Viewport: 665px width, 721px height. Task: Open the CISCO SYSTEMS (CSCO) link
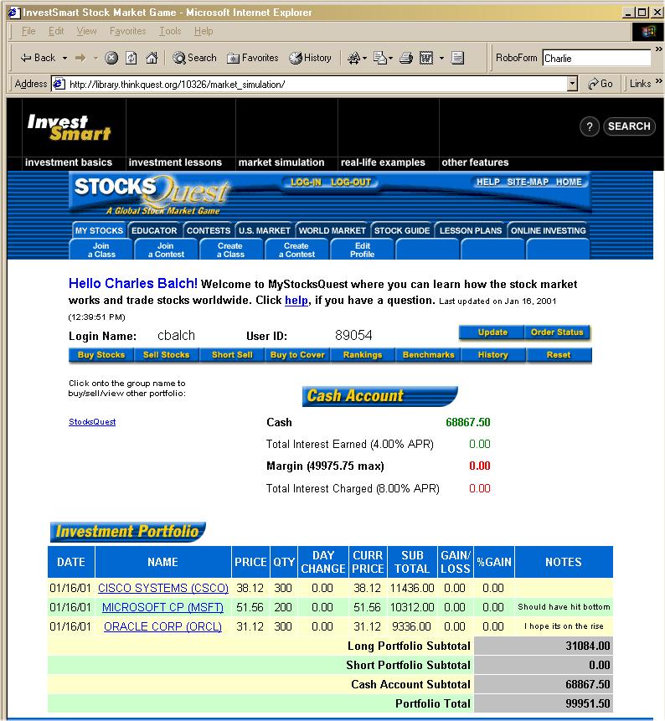pyautogui.click(x=163, y=588)
